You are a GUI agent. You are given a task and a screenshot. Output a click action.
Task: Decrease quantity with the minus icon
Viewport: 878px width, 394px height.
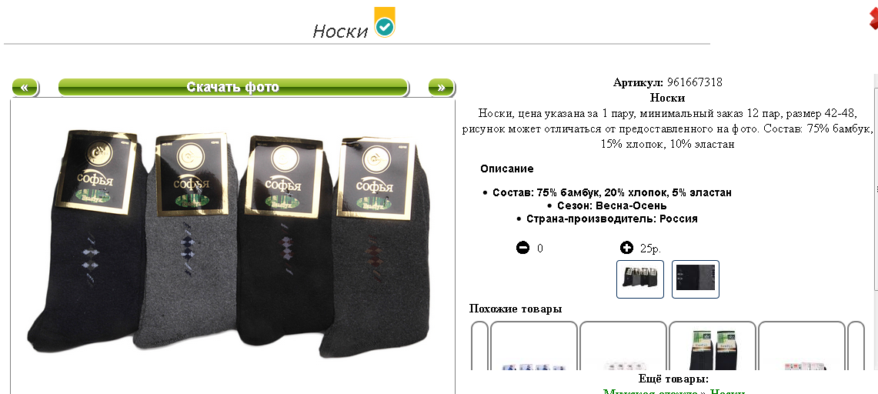pos(522,247)
